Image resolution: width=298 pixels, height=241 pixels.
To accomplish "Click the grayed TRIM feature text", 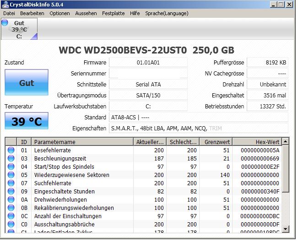I will (216, 129).
